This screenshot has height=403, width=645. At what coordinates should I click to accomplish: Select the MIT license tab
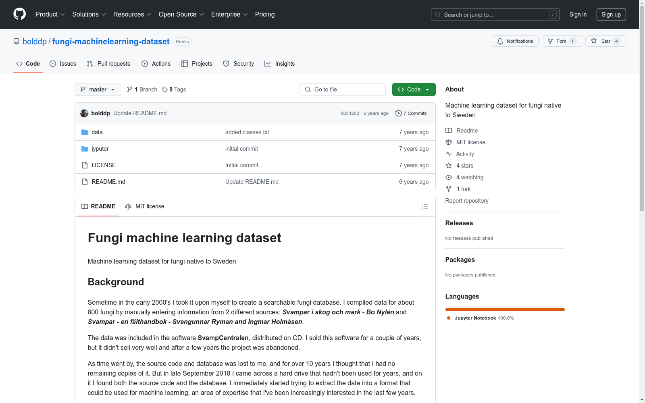click(145, 206)
